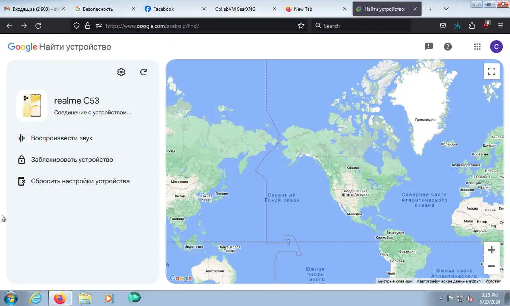Click uBlock Origin extension badge
This screenshot has height=306, width=510.
tap(486, 25)
